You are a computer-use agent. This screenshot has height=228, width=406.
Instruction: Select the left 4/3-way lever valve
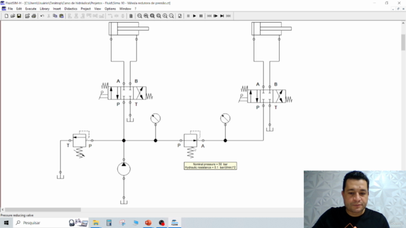(x=127, y=93)
